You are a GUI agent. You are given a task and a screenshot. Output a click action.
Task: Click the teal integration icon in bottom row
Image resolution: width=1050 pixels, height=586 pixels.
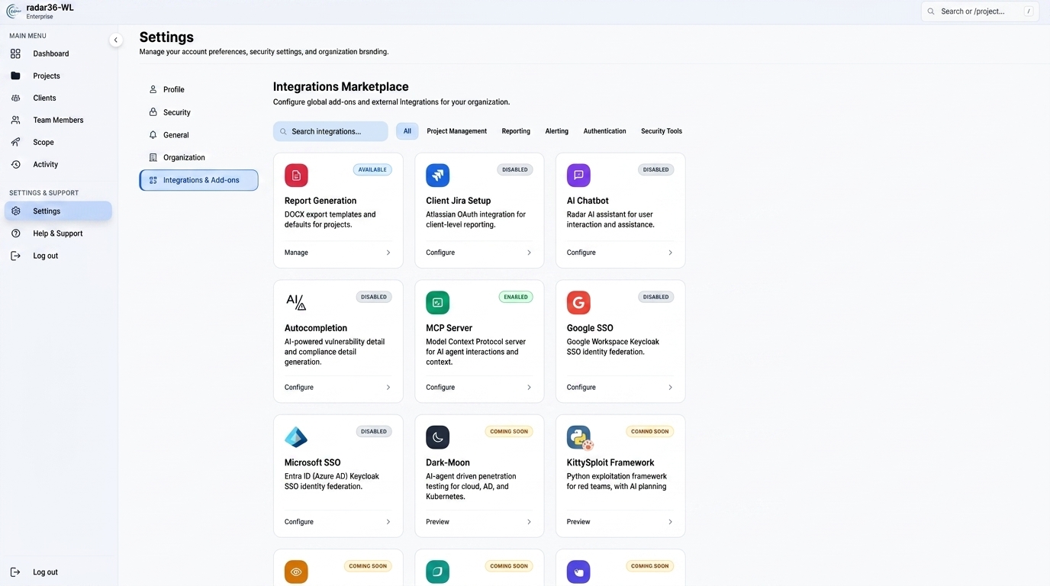coord(437,572)
